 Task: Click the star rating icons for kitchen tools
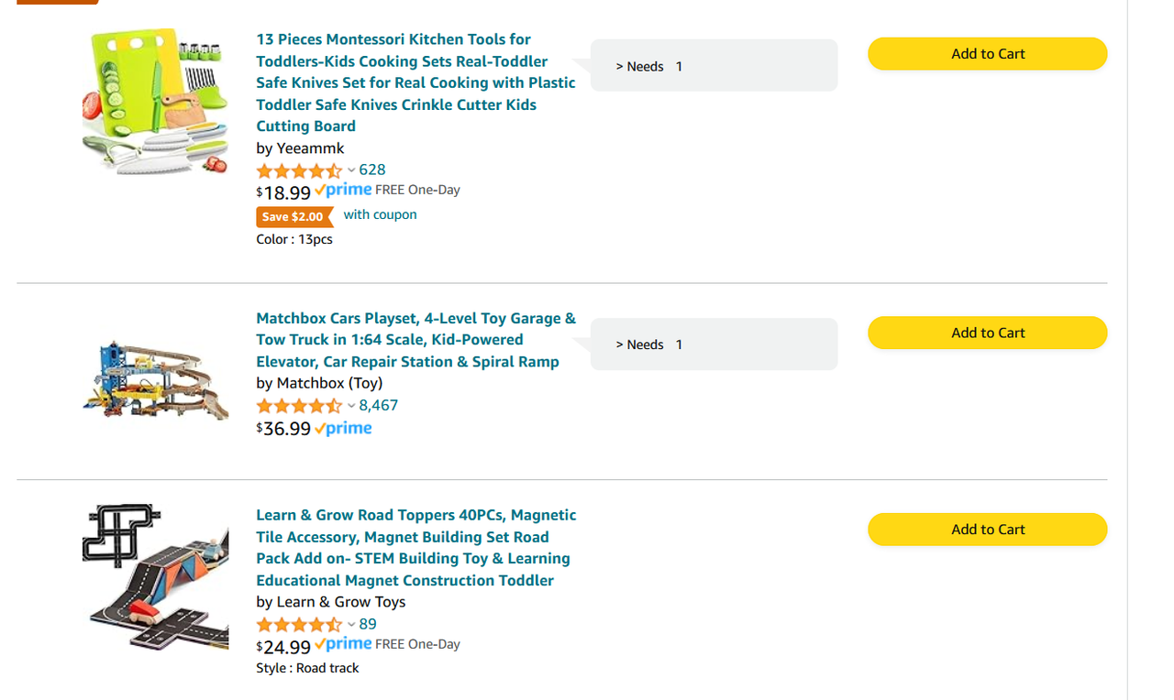click(299, 171)
